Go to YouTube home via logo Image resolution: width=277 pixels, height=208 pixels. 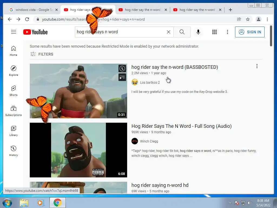(35, 32)
